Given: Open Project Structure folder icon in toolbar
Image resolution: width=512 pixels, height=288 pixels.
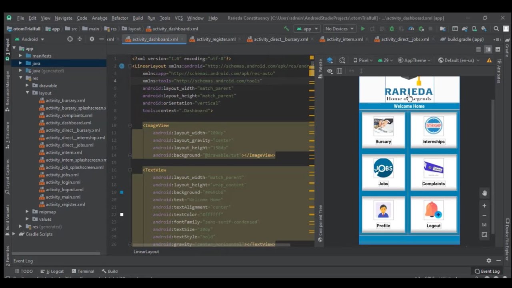Looking at the screenshot, I should pyautogui.click(x=442, y=29).
